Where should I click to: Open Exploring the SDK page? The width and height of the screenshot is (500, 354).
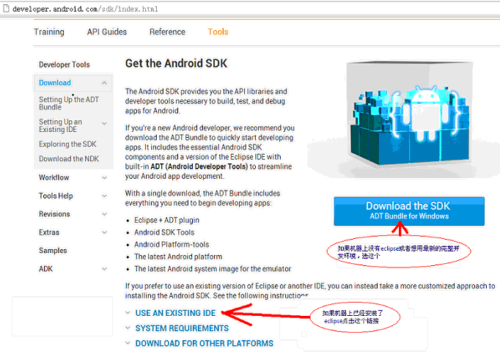pos(67,144)
